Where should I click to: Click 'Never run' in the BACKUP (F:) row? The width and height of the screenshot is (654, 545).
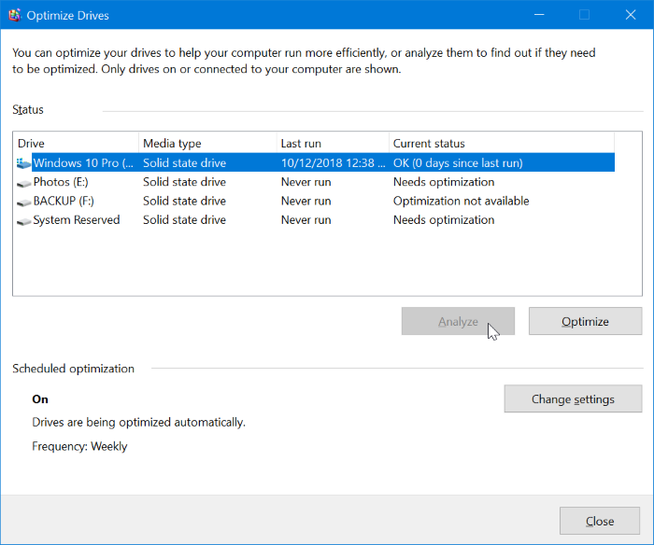(x=306, y=201)
